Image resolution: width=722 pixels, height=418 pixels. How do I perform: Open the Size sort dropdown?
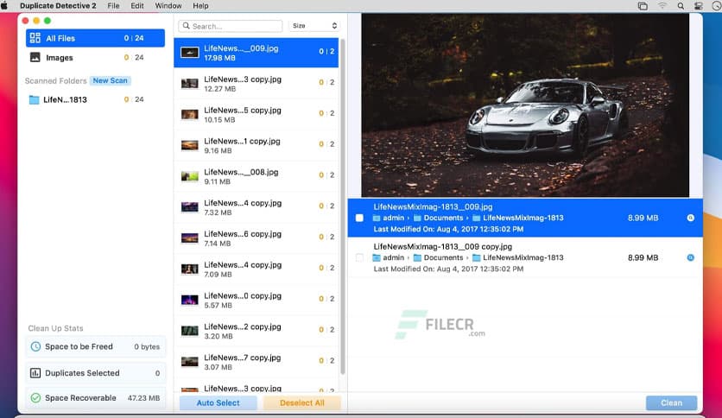point(315,26)
